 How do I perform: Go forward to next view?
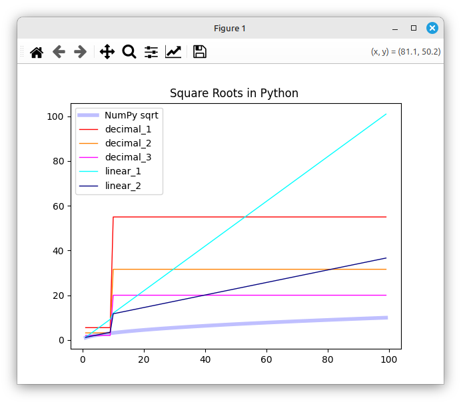80,52
